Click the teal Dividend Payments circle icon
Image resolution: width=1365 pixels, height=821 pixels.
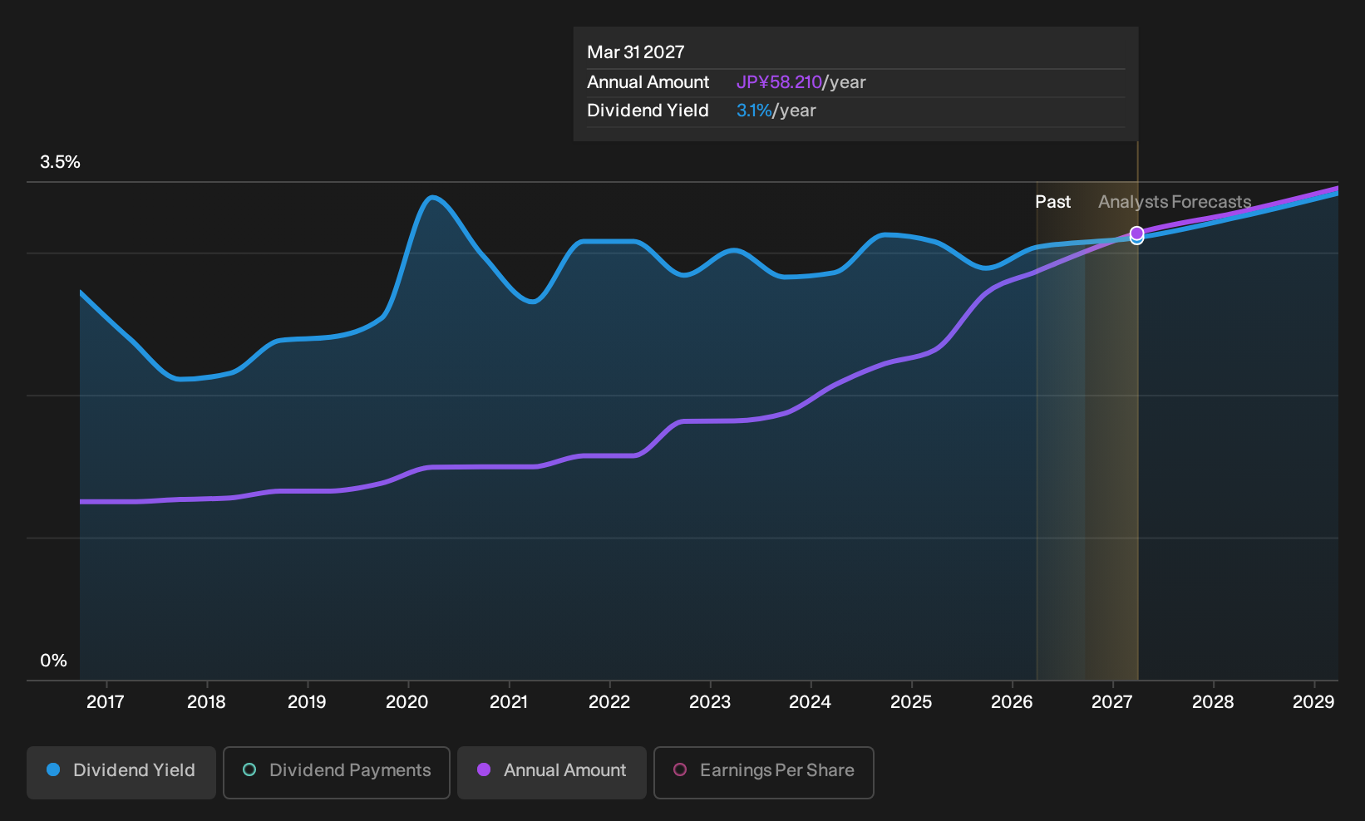coord(249,769)
